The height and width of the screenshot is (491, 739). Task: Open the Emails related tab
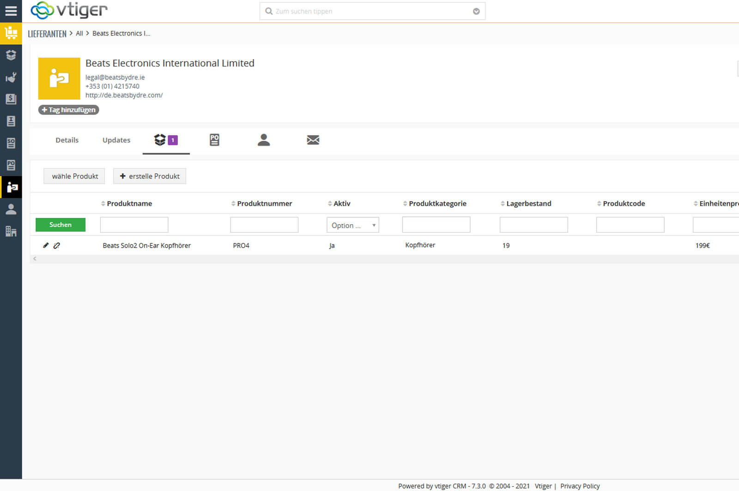pyautogui.click(x=313, y=140)
